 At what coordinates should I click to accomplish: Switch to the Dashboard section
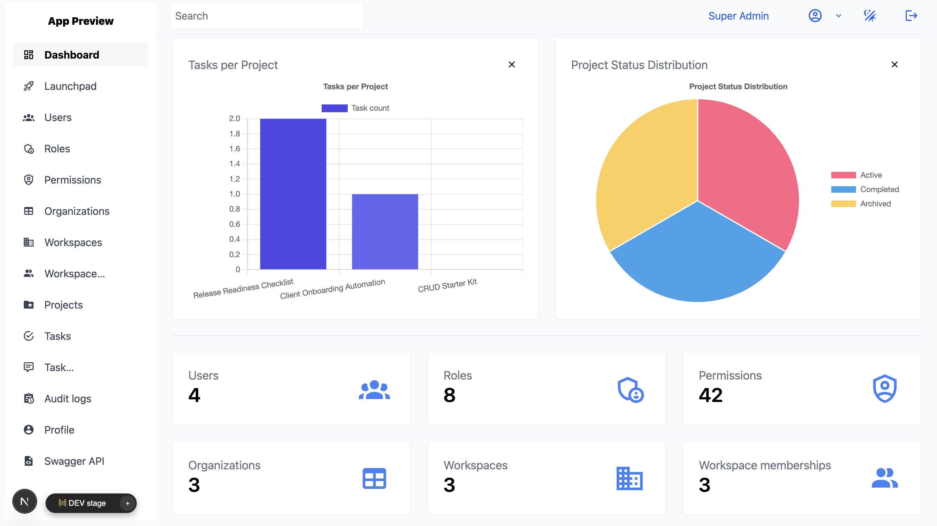pyautogui.click(x=71, y=55)
